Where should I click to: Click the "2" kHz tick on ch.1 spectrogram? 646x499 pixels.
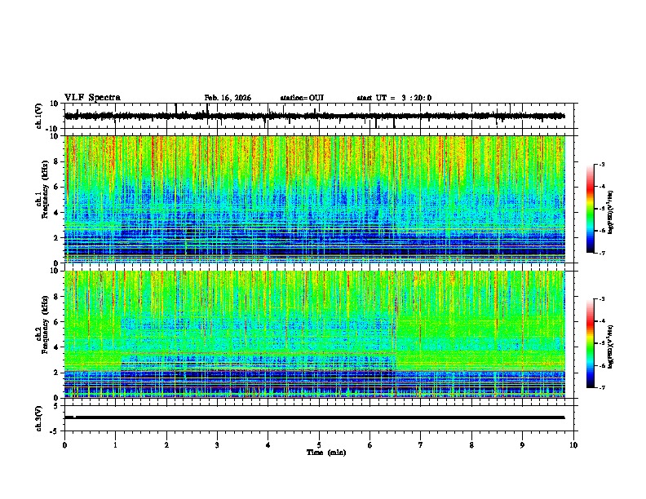pyautogui.click(x=56, y=238)
